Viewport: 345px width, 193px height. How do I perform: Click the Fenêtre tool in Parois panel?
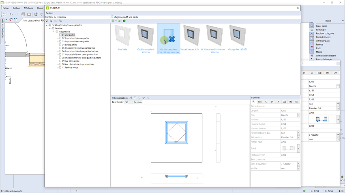tap(319, 45)
